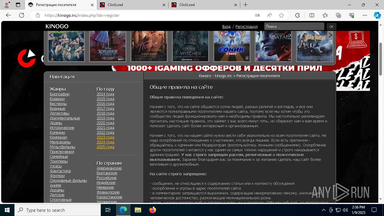Open the Боевики genre link
The width and height of the screenshot is (384, 216).
pyautogui.click(x=57, y=99)
